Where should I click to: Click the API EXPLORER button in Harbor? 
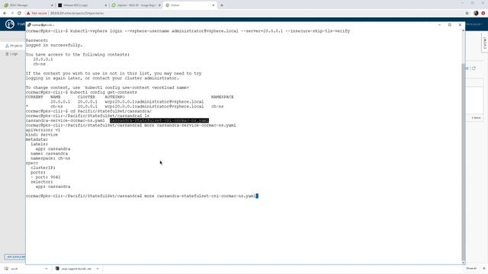[x=15, y=257]
